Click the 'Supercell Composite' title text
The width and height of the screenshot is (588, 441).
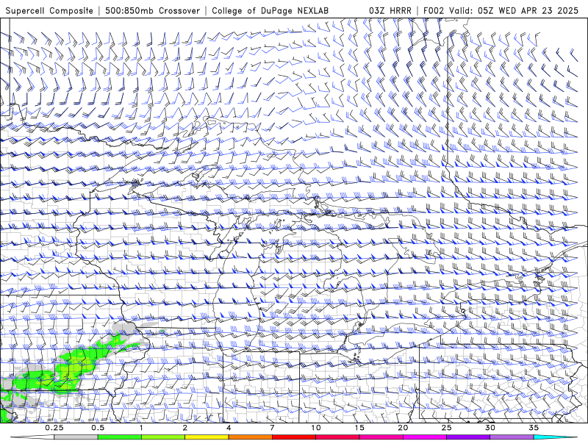[49, 10]
